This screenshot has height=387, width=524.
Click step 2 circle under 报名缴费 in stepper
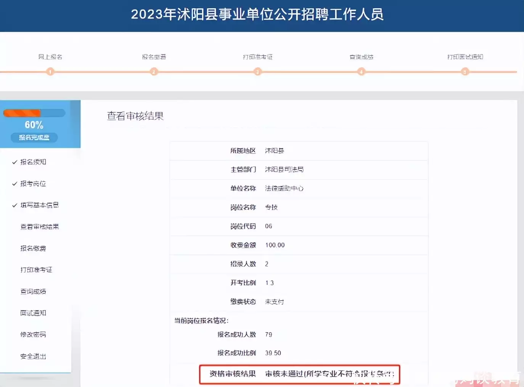(x=154, y=72)
